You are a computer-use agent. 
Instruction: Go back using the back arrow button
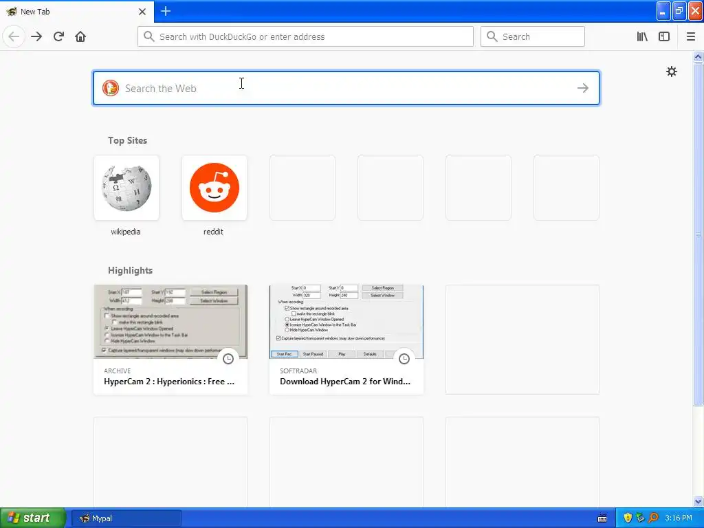14,36
